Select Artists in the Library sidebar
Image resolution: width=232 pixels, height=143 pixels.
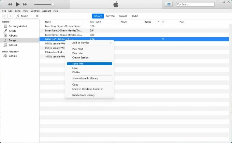tap(12, 31)
